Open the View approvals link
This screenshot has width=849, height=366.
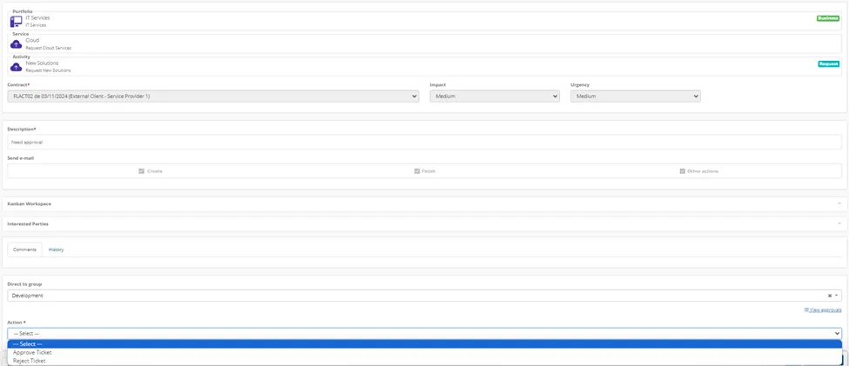click(825, 310)
